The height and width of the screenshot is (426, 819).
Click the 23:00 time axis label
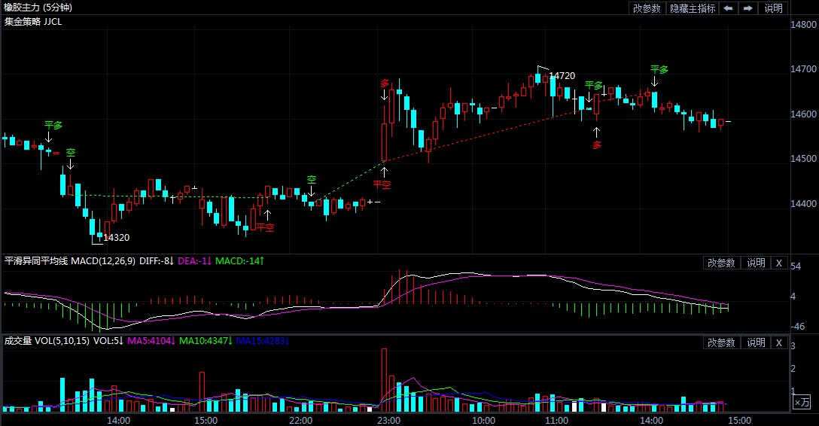click(x=388, y=420)
